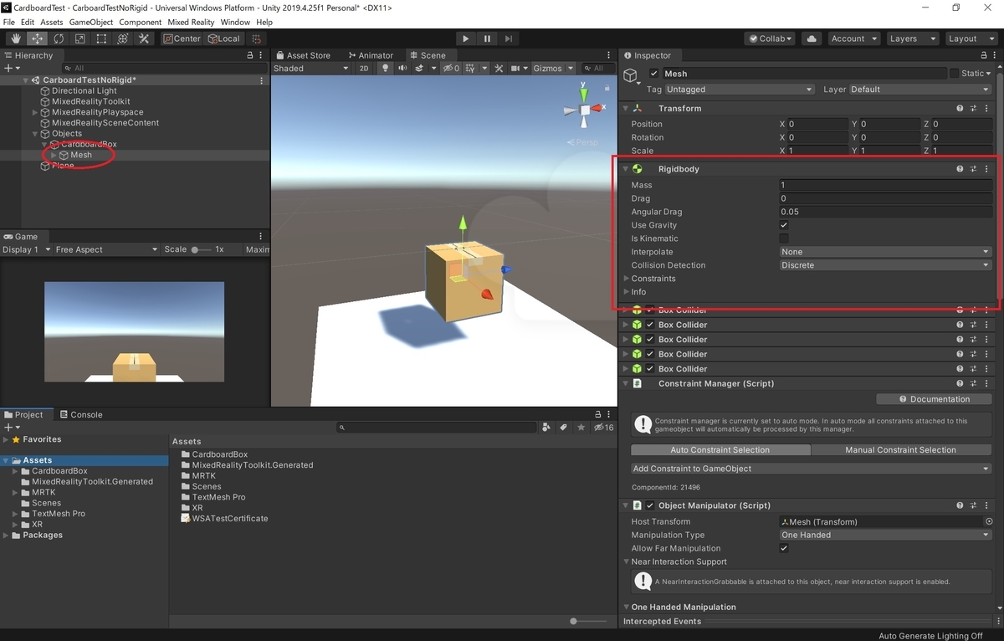Select the Scale tool
1004x641 pixels.
pos(79,38)
